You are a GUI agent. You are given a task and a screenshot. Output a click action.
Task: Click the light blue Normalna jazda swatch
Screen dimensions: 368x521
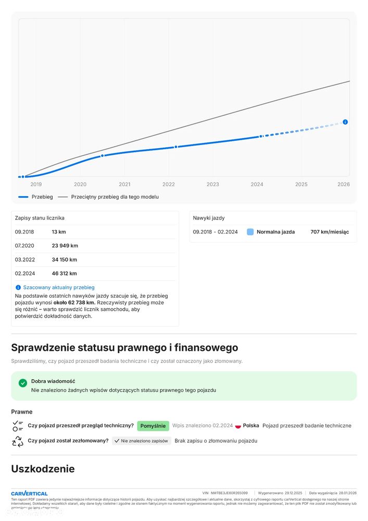[x=250, y=232]
